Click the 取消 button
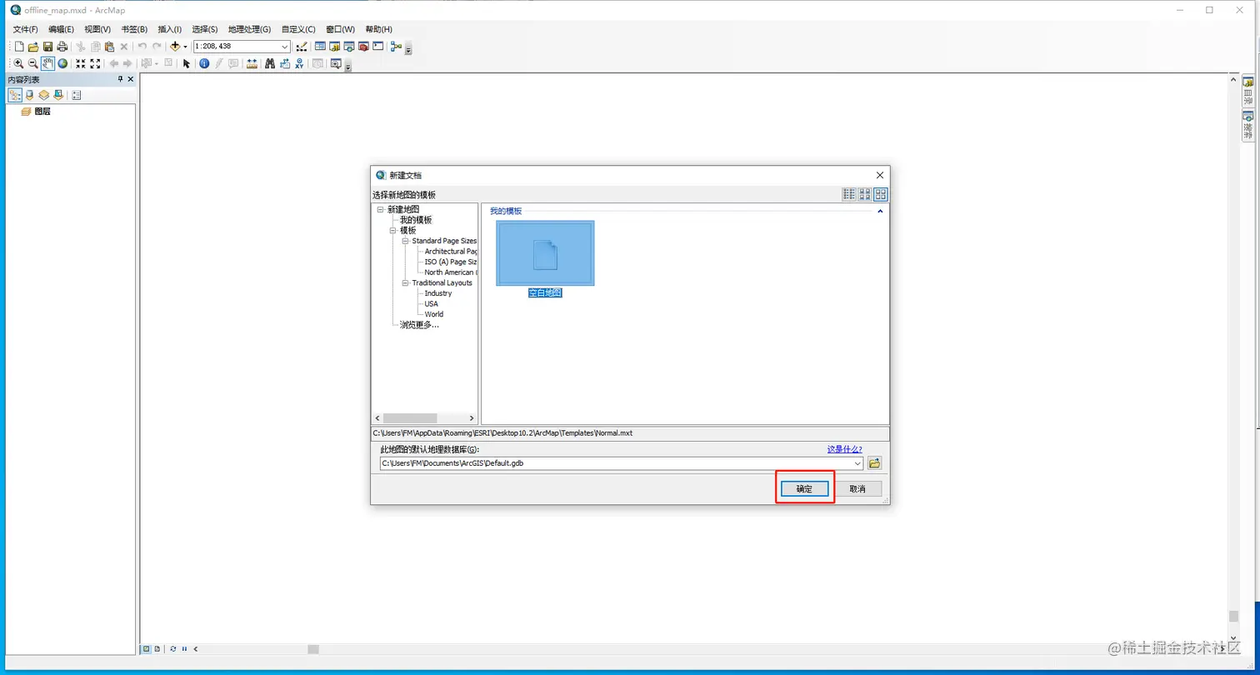The height and width of the screenshot is (675, 1260). [x=857, y=489]
